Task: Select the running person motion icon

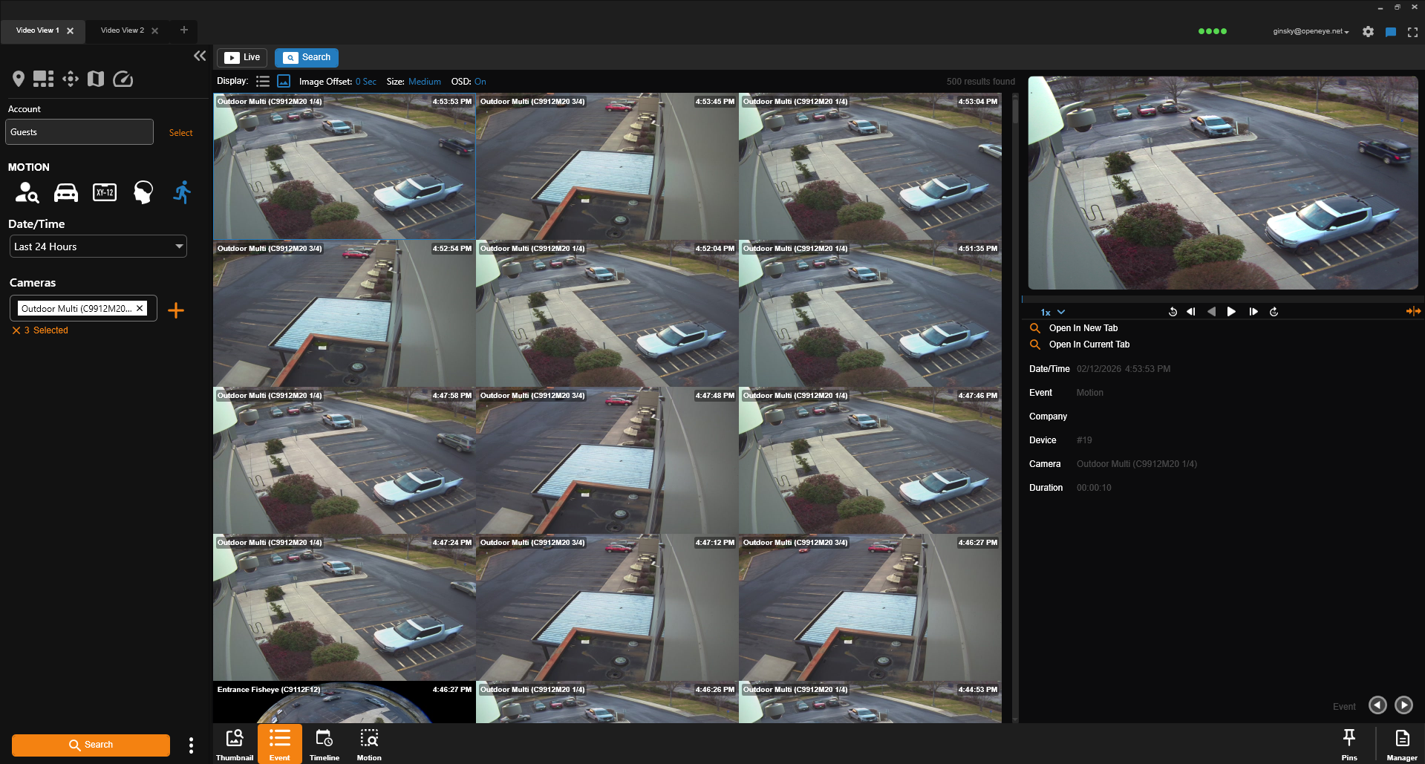Action: 182,193
